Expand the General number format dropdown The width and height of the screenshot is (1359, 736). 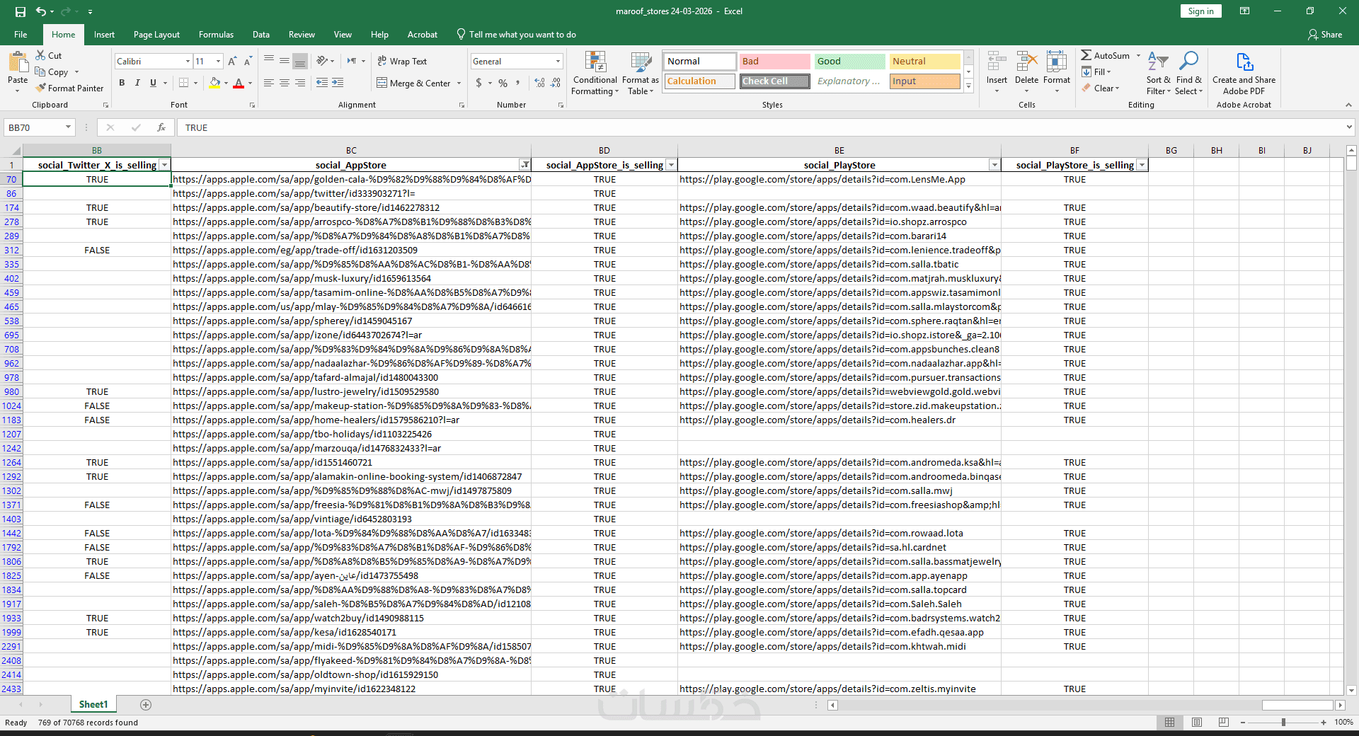[x=558, y=62]
